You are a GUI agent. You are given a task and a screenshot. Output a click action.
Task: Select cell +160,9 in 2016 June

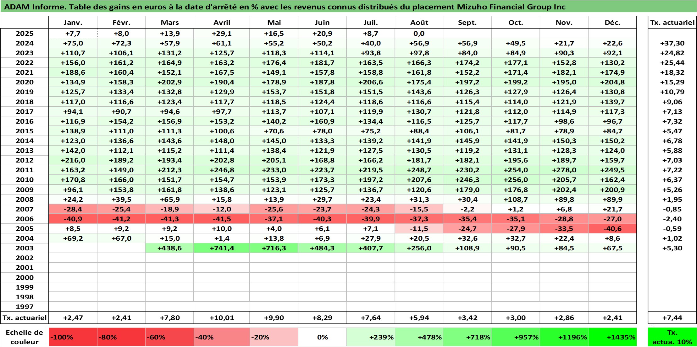322,121
